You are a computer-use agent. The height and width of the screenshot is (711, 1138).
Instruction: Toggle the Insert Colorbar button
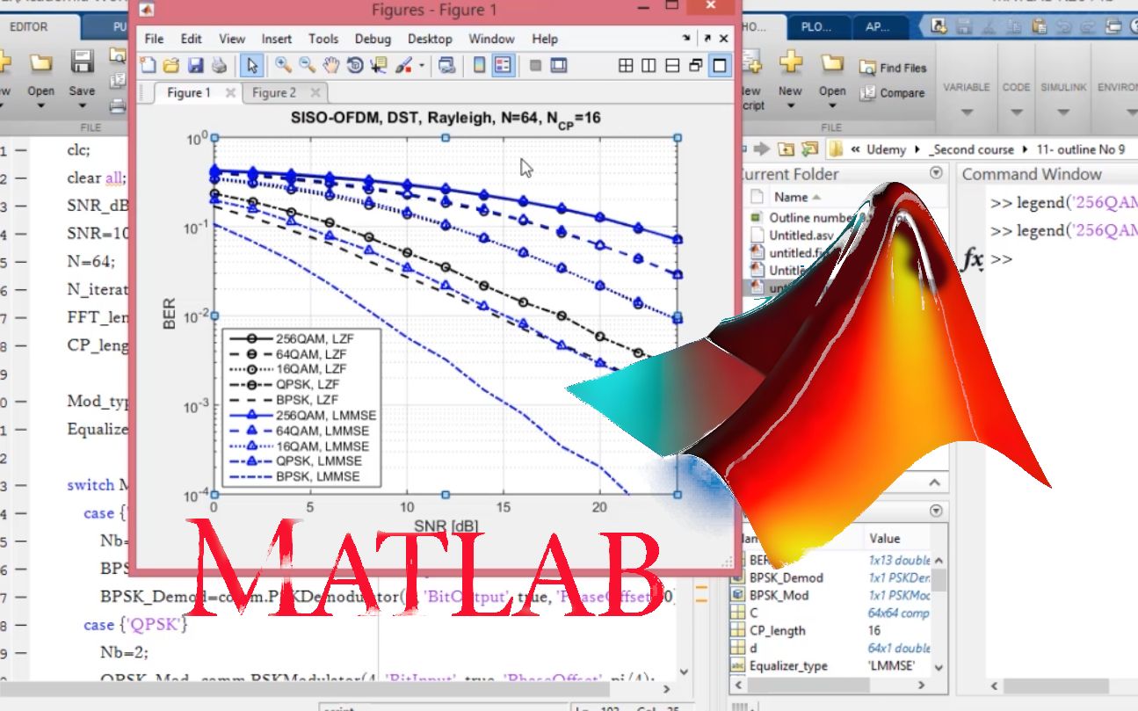coord(480,65)
